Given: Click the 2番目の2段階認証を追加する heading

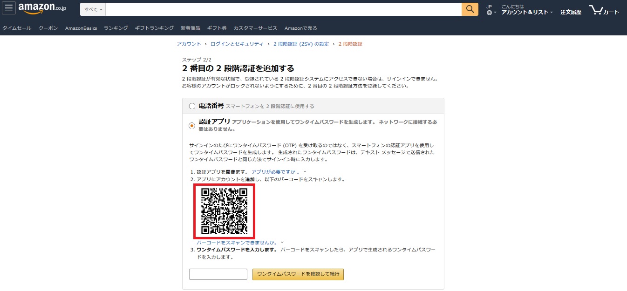Looking at the screenshot, I should (x=238, y=68).
